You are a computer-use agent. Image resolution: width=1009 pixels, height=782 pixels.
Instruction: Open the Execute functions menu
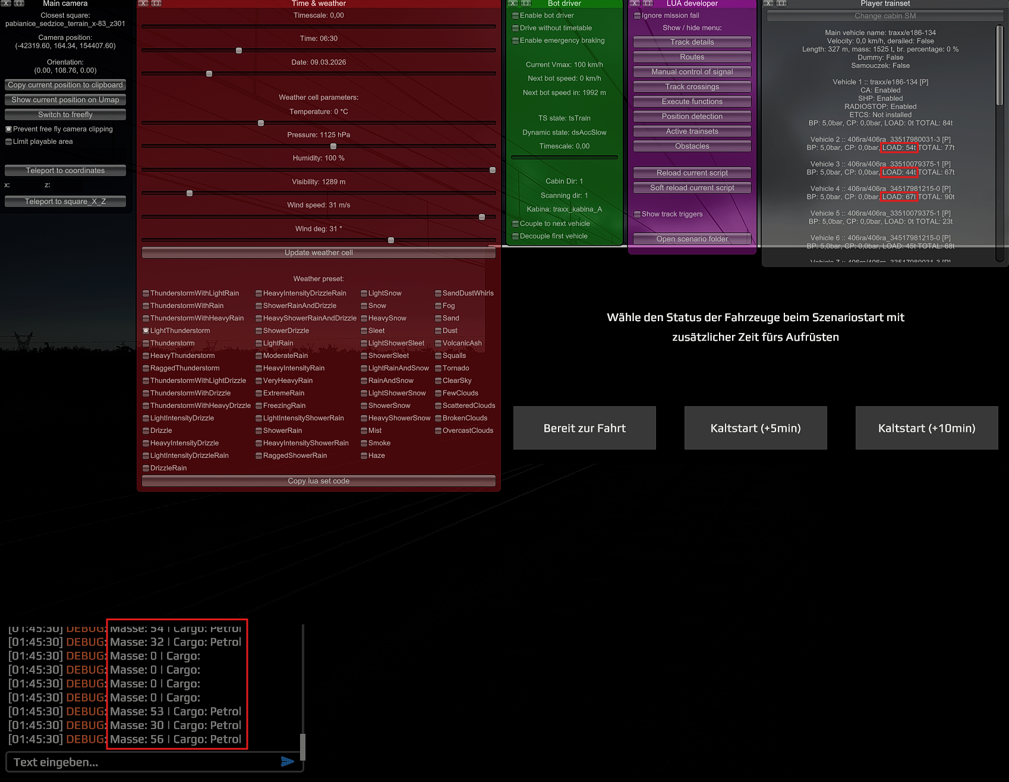tap(692, 102)
